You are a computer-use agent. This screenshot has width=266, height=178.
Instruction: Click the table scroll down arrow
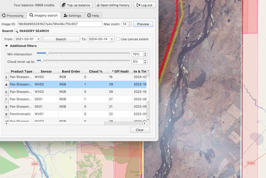[x=148, y=120]
